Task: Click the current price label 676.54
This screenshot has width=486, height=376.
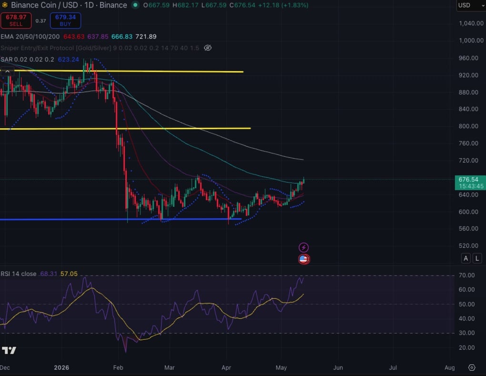Action: 468,180
